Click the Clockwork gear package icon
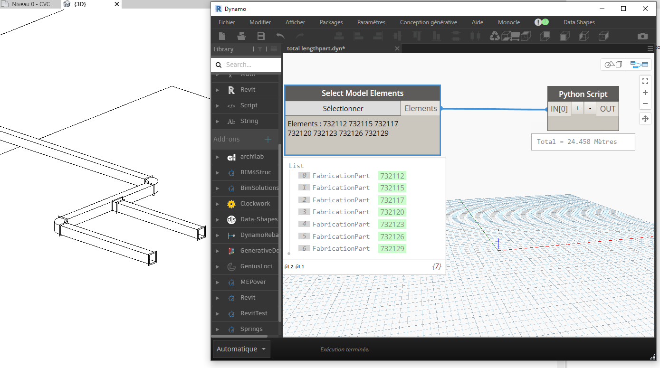 (231, 204)
